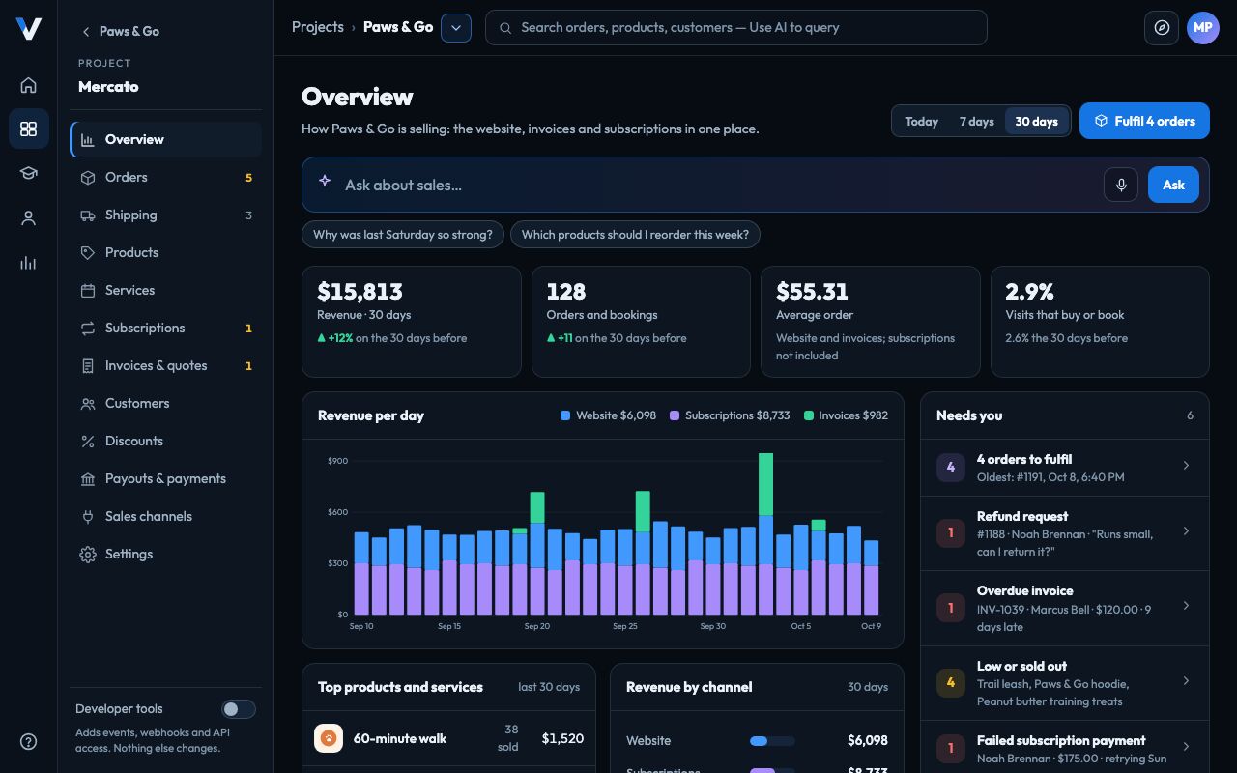This screenshot has width=1237, height=773.
Task: Open Orders in the sidebar
Action: (x=166, y=178)
